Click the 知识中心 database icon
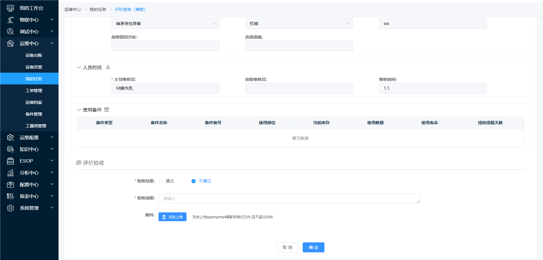543x260 pixels. coord(10,149)
